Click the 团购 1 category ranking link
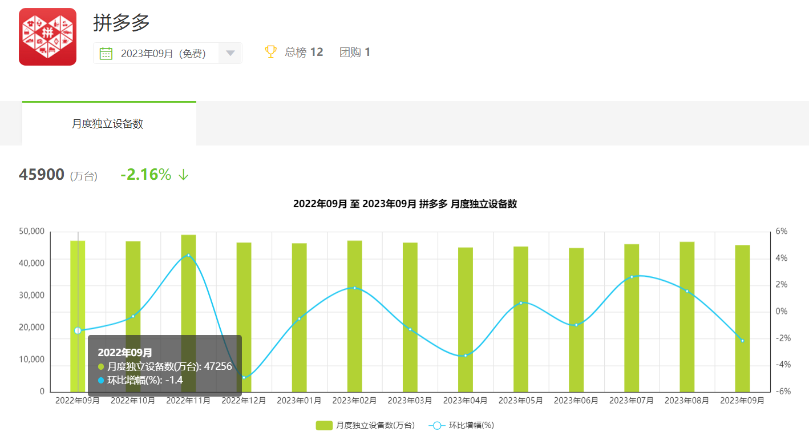This screenshot has height=436, width=809. point(354,53)
